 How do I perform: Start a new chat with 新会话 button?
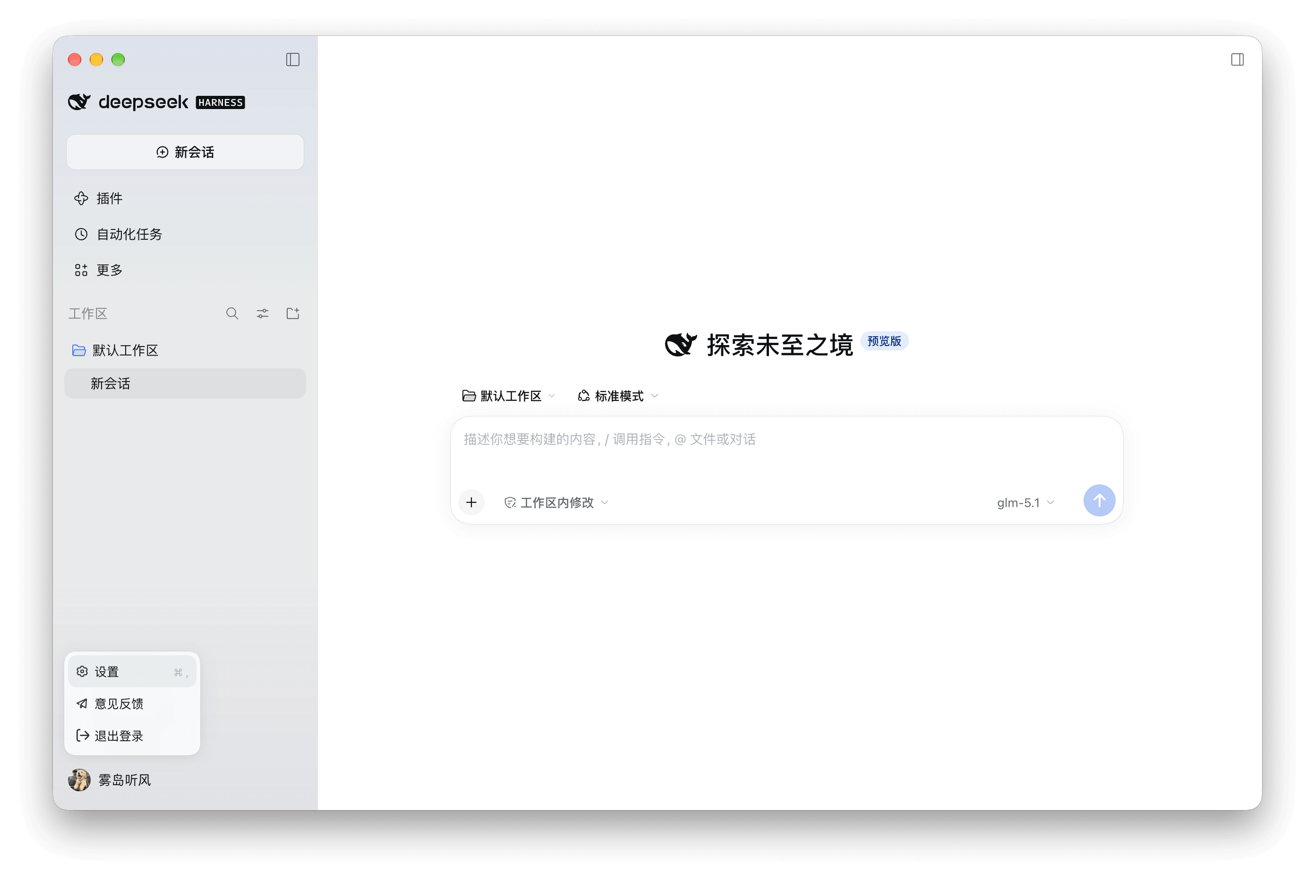tap(185, 152)
